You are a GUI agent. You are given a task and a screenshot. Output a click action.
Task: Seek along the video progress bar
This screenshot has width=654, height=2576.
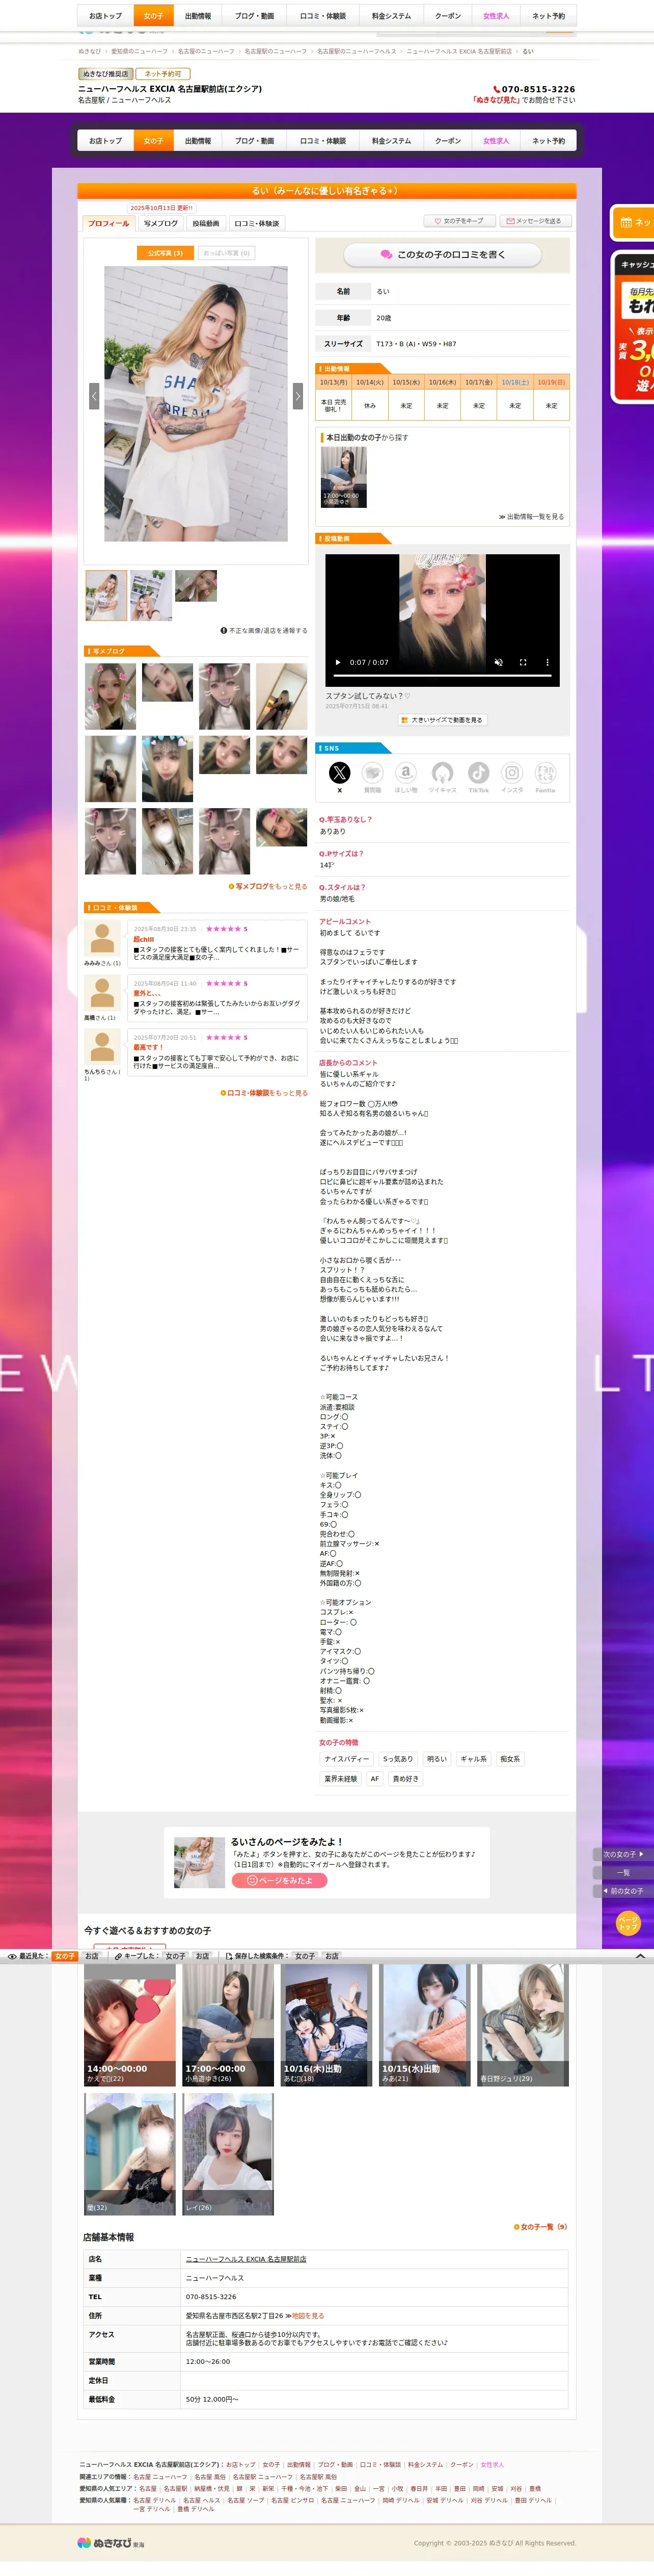coord(442,676)
